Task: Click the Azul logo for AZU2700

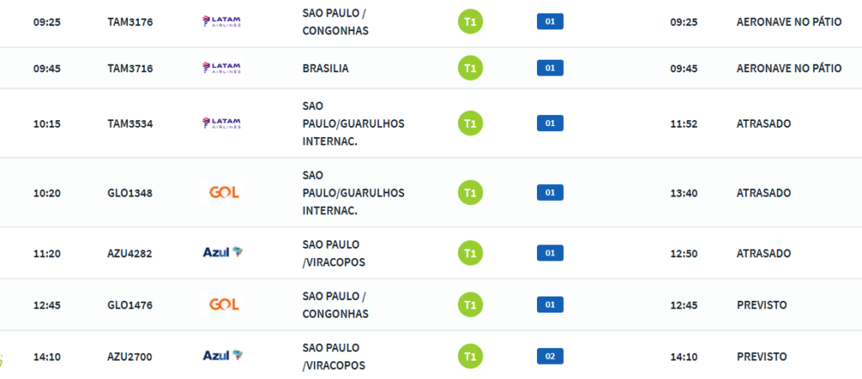Action: pos(222,356)
